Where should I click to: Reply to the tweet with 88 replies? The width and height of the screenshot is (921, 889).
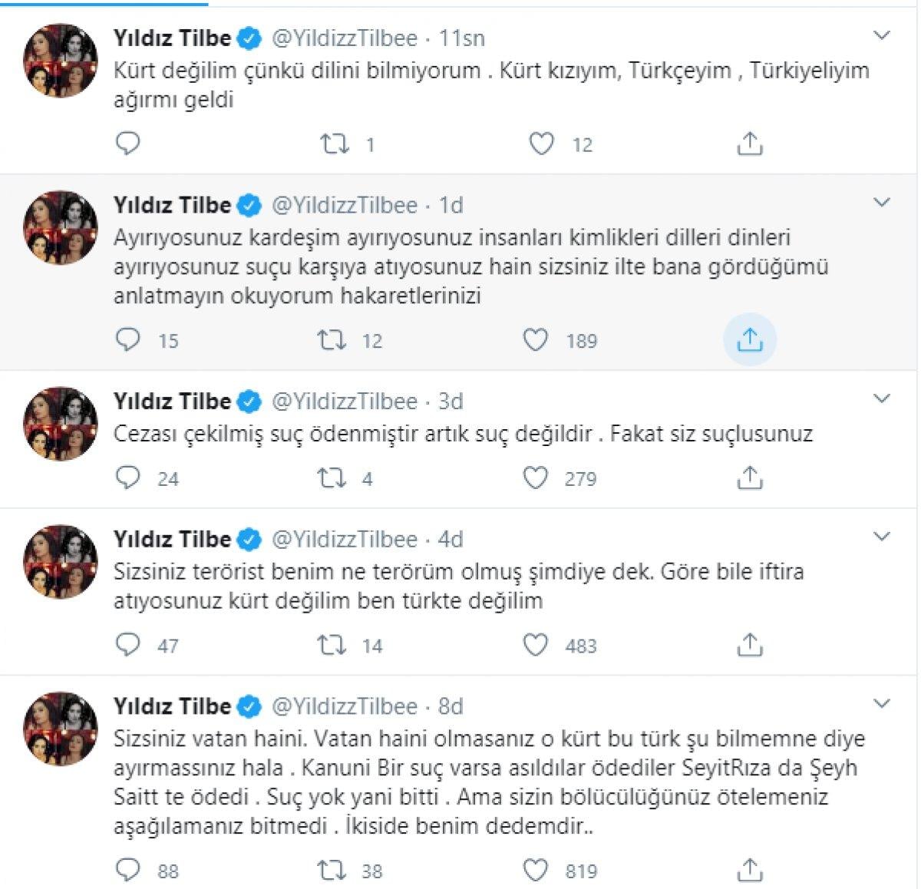coord(129,871)
